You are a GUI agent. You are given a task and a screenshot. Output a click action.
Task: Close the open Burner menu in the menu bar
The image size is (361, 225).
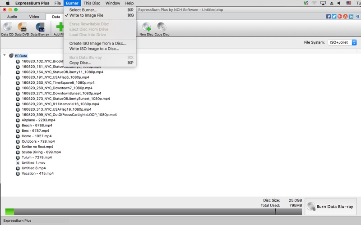(72, 3)
